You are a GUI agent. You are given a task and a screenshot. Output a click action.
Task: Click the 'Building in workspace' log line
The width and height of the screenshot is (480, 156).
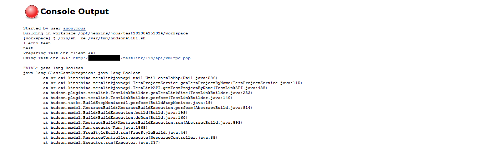pos(105,33)
